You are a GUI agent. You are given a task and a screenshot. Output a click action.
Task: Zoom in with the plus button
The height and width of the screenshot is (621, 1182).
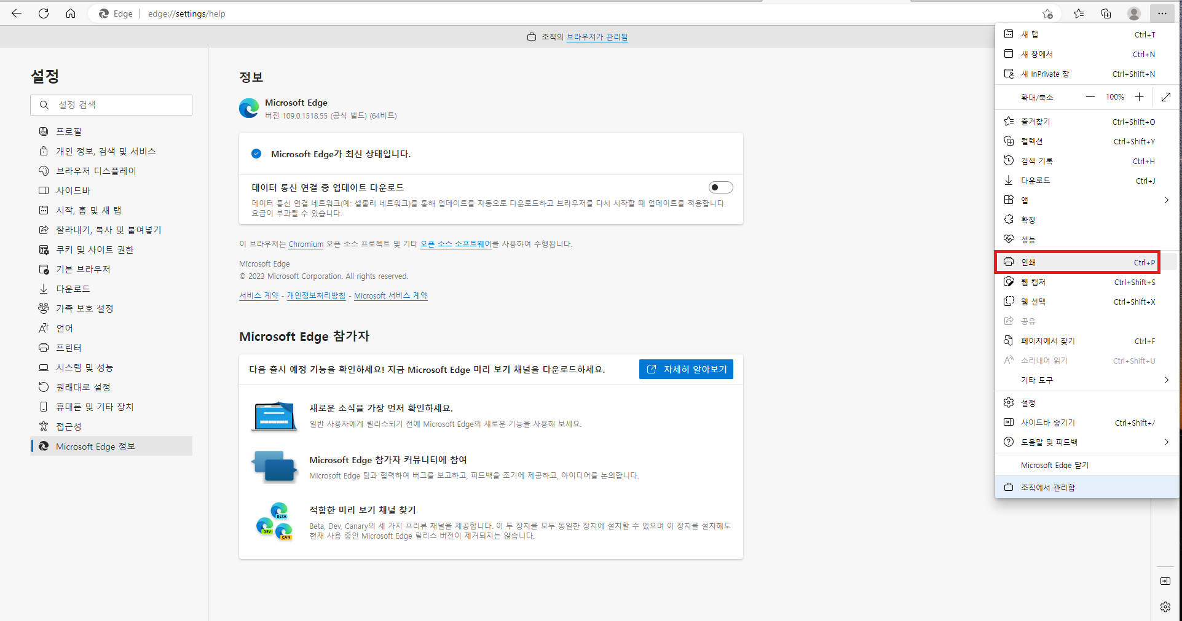click(x=1139, y=97)
